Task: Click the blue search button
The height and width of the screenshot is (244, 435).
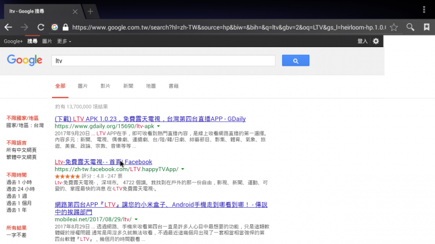Action: pos(295,61)
